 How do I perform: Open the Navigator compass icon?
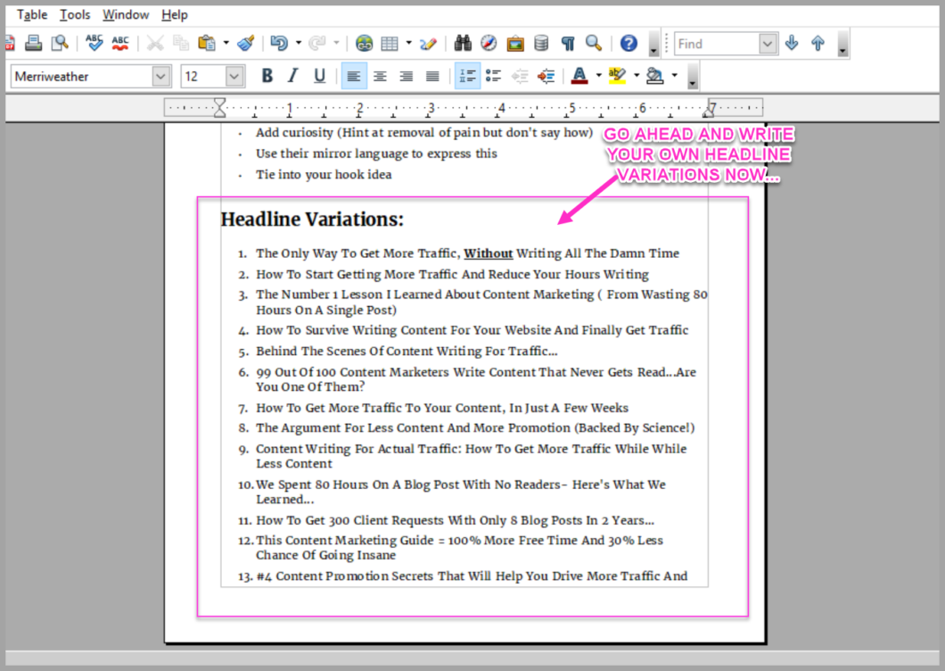tap(489, 43)
